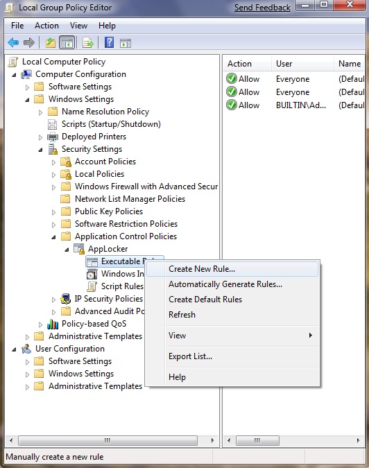Click the Policy-based QoS bar chart icon
The width and height of the screenshot is (369, 468).
click(53, 324)
